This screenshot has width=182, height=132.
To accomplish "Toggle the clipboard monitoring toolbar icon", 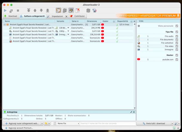I will click(x=59, y=10).
